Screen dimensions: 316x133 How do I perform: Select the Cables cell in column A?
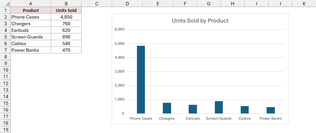31,43
